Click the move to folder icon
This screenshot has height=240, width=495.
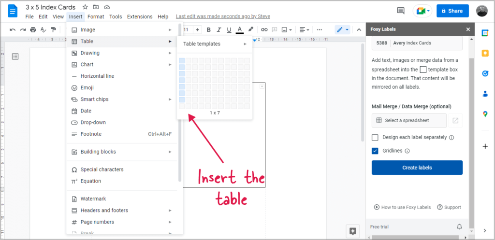(x=96, y=7)
